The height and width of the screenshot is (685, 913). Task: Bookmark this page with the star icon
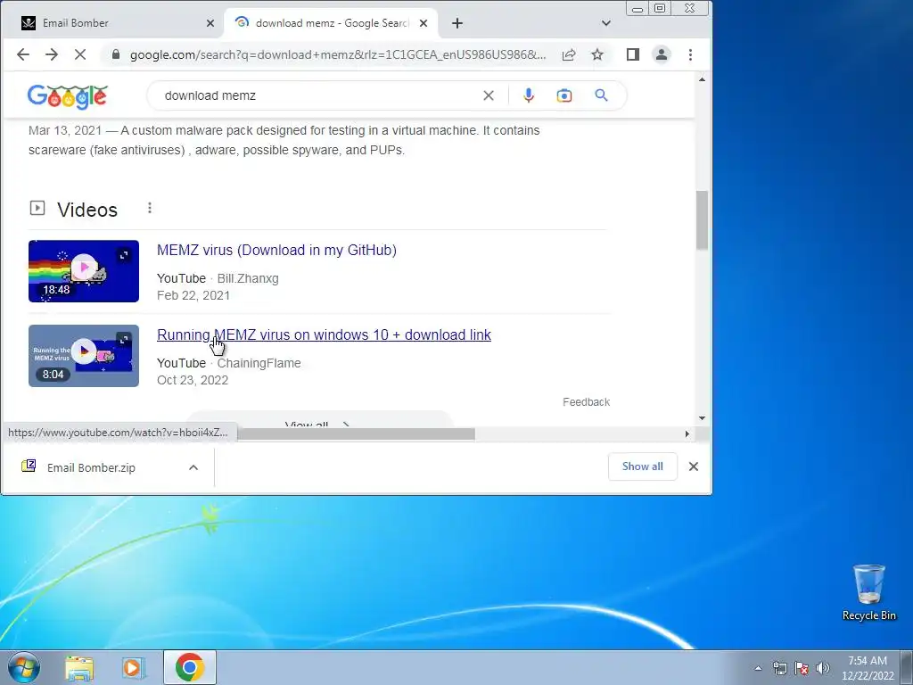tap(597, 54)
